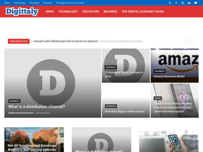The width and height of the screenshot is (203, 152).
Task: Show next trending headline arrow
Action: [193, 41]
